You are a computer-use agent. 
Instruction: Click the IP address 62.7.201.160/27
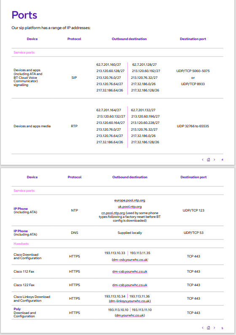pos(108,64)
